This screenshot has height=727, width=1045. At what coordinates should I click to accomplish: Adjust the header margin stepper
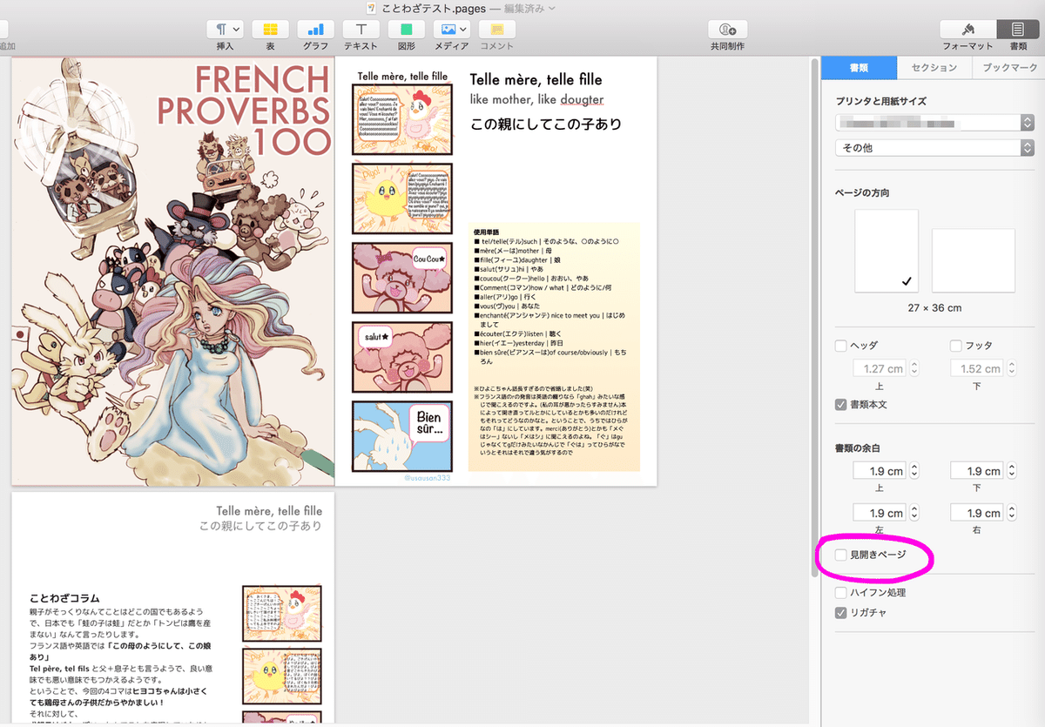point(914,368)
